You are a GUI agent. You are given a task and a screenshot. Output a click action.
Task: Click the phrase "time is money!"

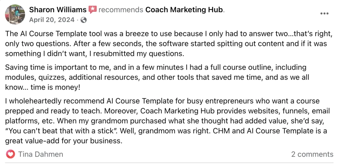(59, 87)
